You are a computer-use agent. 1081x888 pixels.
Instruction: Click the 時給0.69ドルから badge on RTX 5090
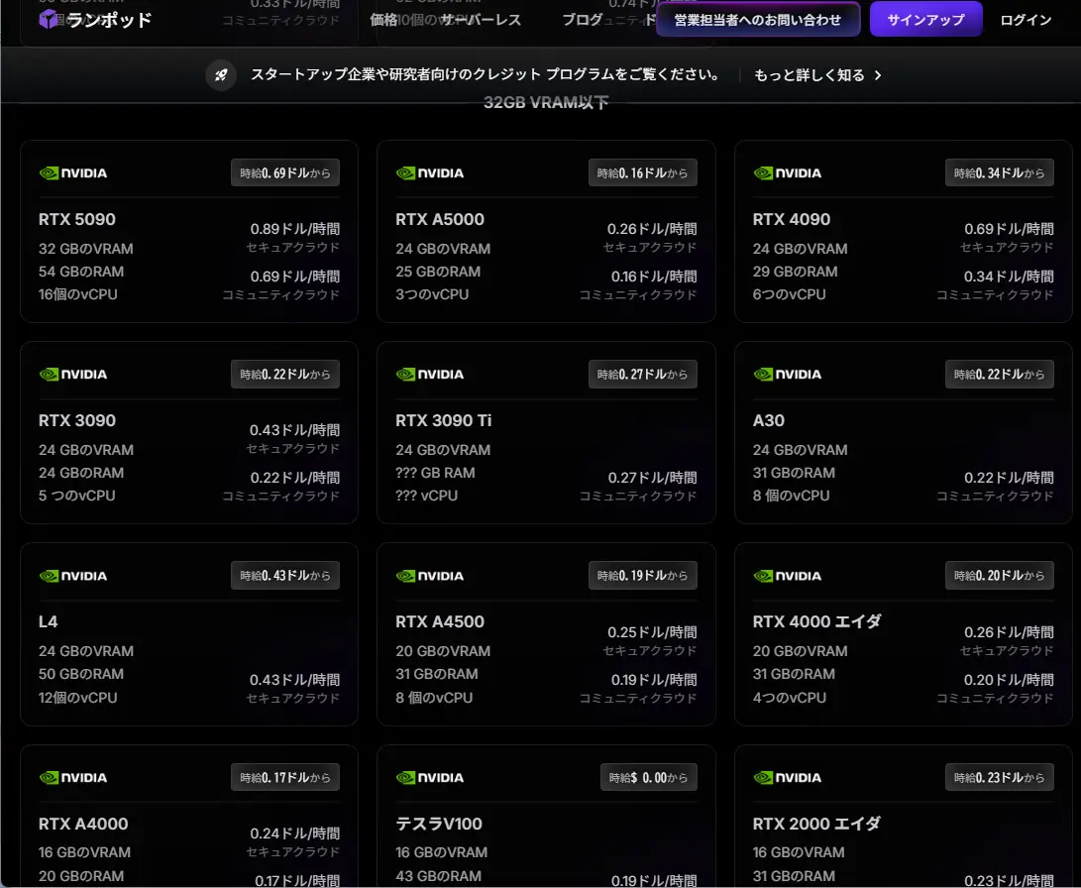click(285, 173)
